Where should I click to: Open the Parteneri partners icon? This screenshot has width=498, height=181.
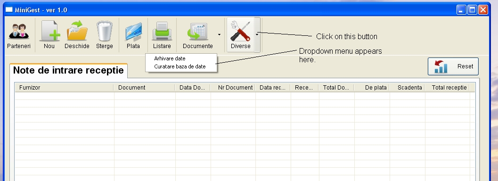pyautogui.click(x=19, y=35)
